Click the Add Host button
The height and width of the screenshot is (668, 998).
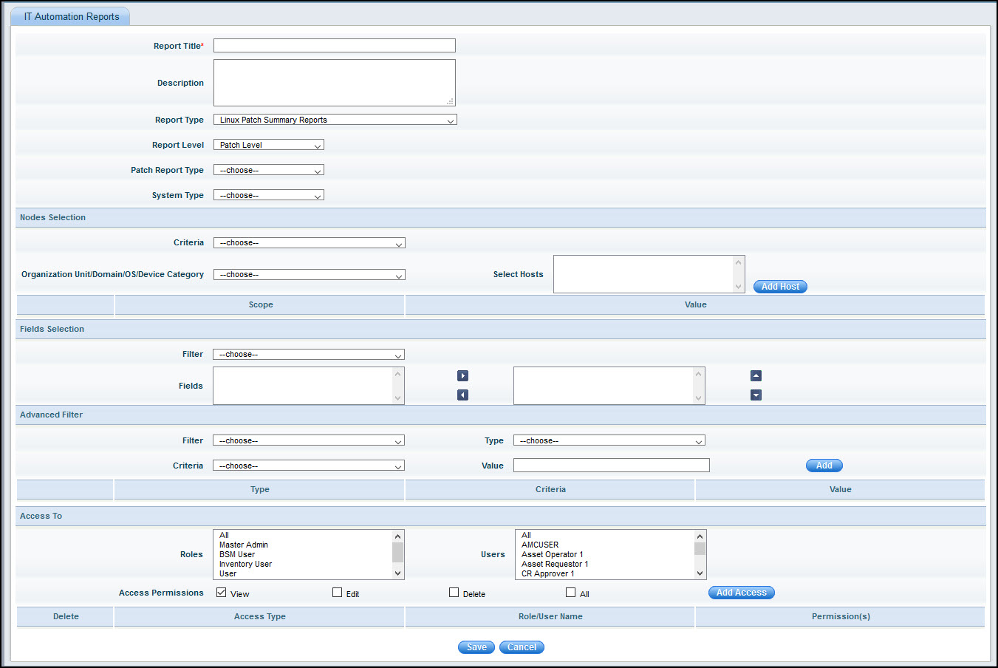coord(780,287)
